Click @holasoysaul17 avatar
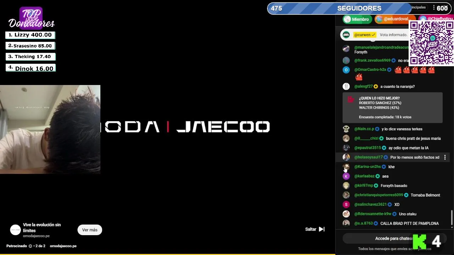 (346, 157)
